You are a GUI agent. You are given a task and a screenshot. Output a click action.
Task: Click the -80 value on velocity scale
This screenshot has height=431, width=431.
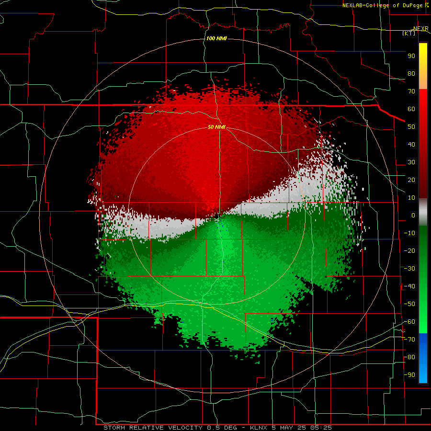(x=409, y=357)
